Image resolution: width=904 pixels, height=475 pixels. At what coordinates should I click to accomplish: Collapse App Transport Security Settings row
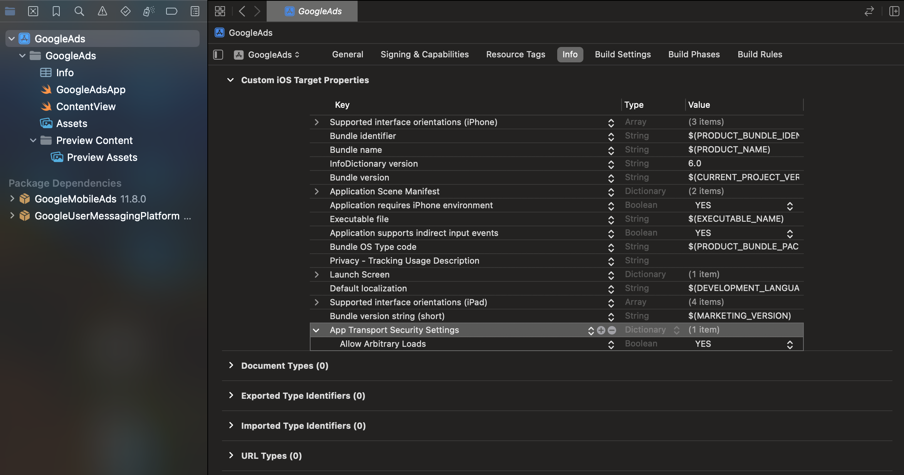click(x=316, y=330)
